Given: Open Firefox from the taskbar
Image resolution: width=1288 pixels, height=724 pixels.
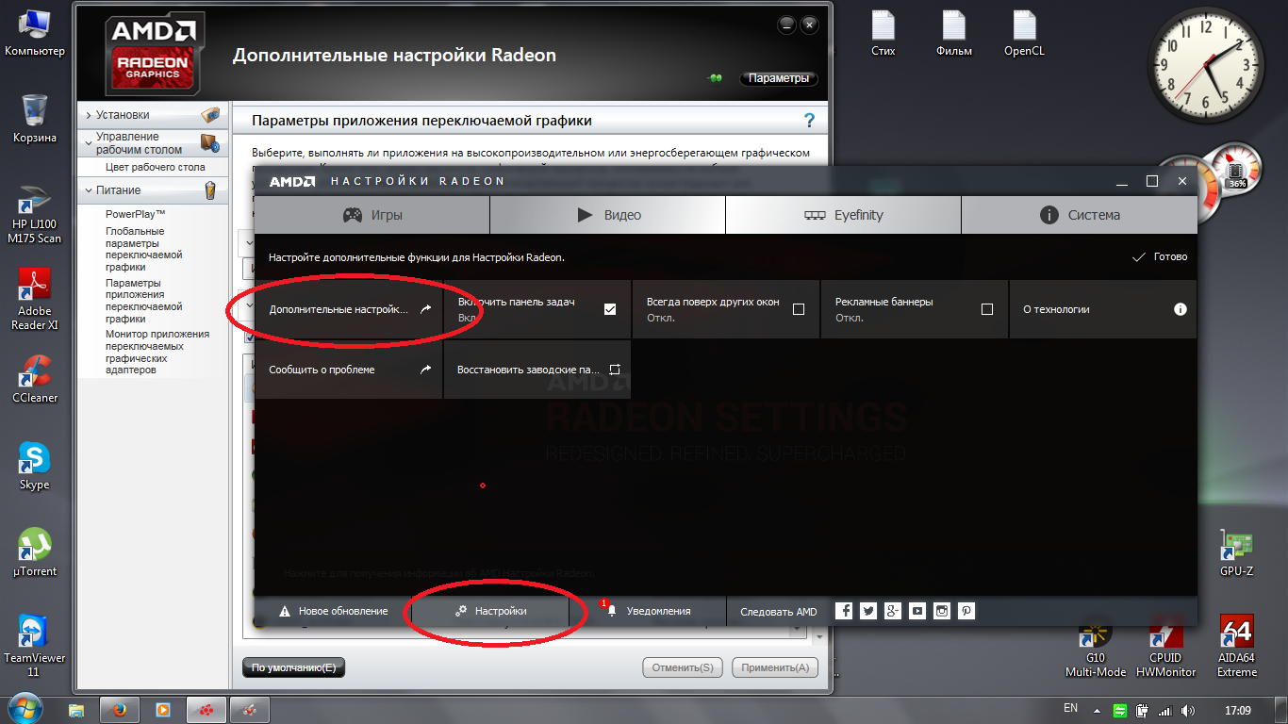Looking at the screenshot, I should pos(120,709).
